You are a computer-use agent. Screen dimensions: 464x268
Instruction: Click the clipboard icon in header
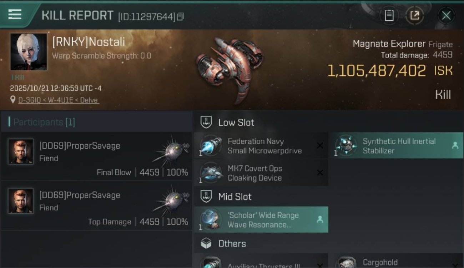[x=389, y=15]
